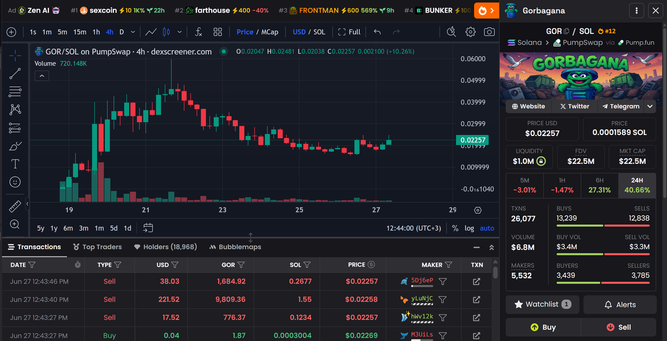This screenshot has width=667, height=341.
Task: Toggle percent scale on chart
Action: coord(455,228)
